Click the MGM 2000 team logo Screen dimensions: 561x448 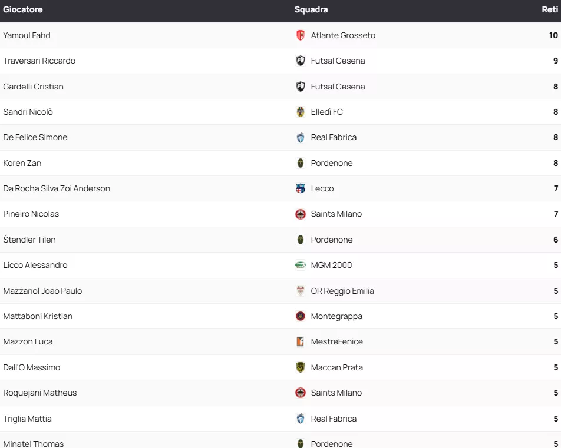click(301, 265)
